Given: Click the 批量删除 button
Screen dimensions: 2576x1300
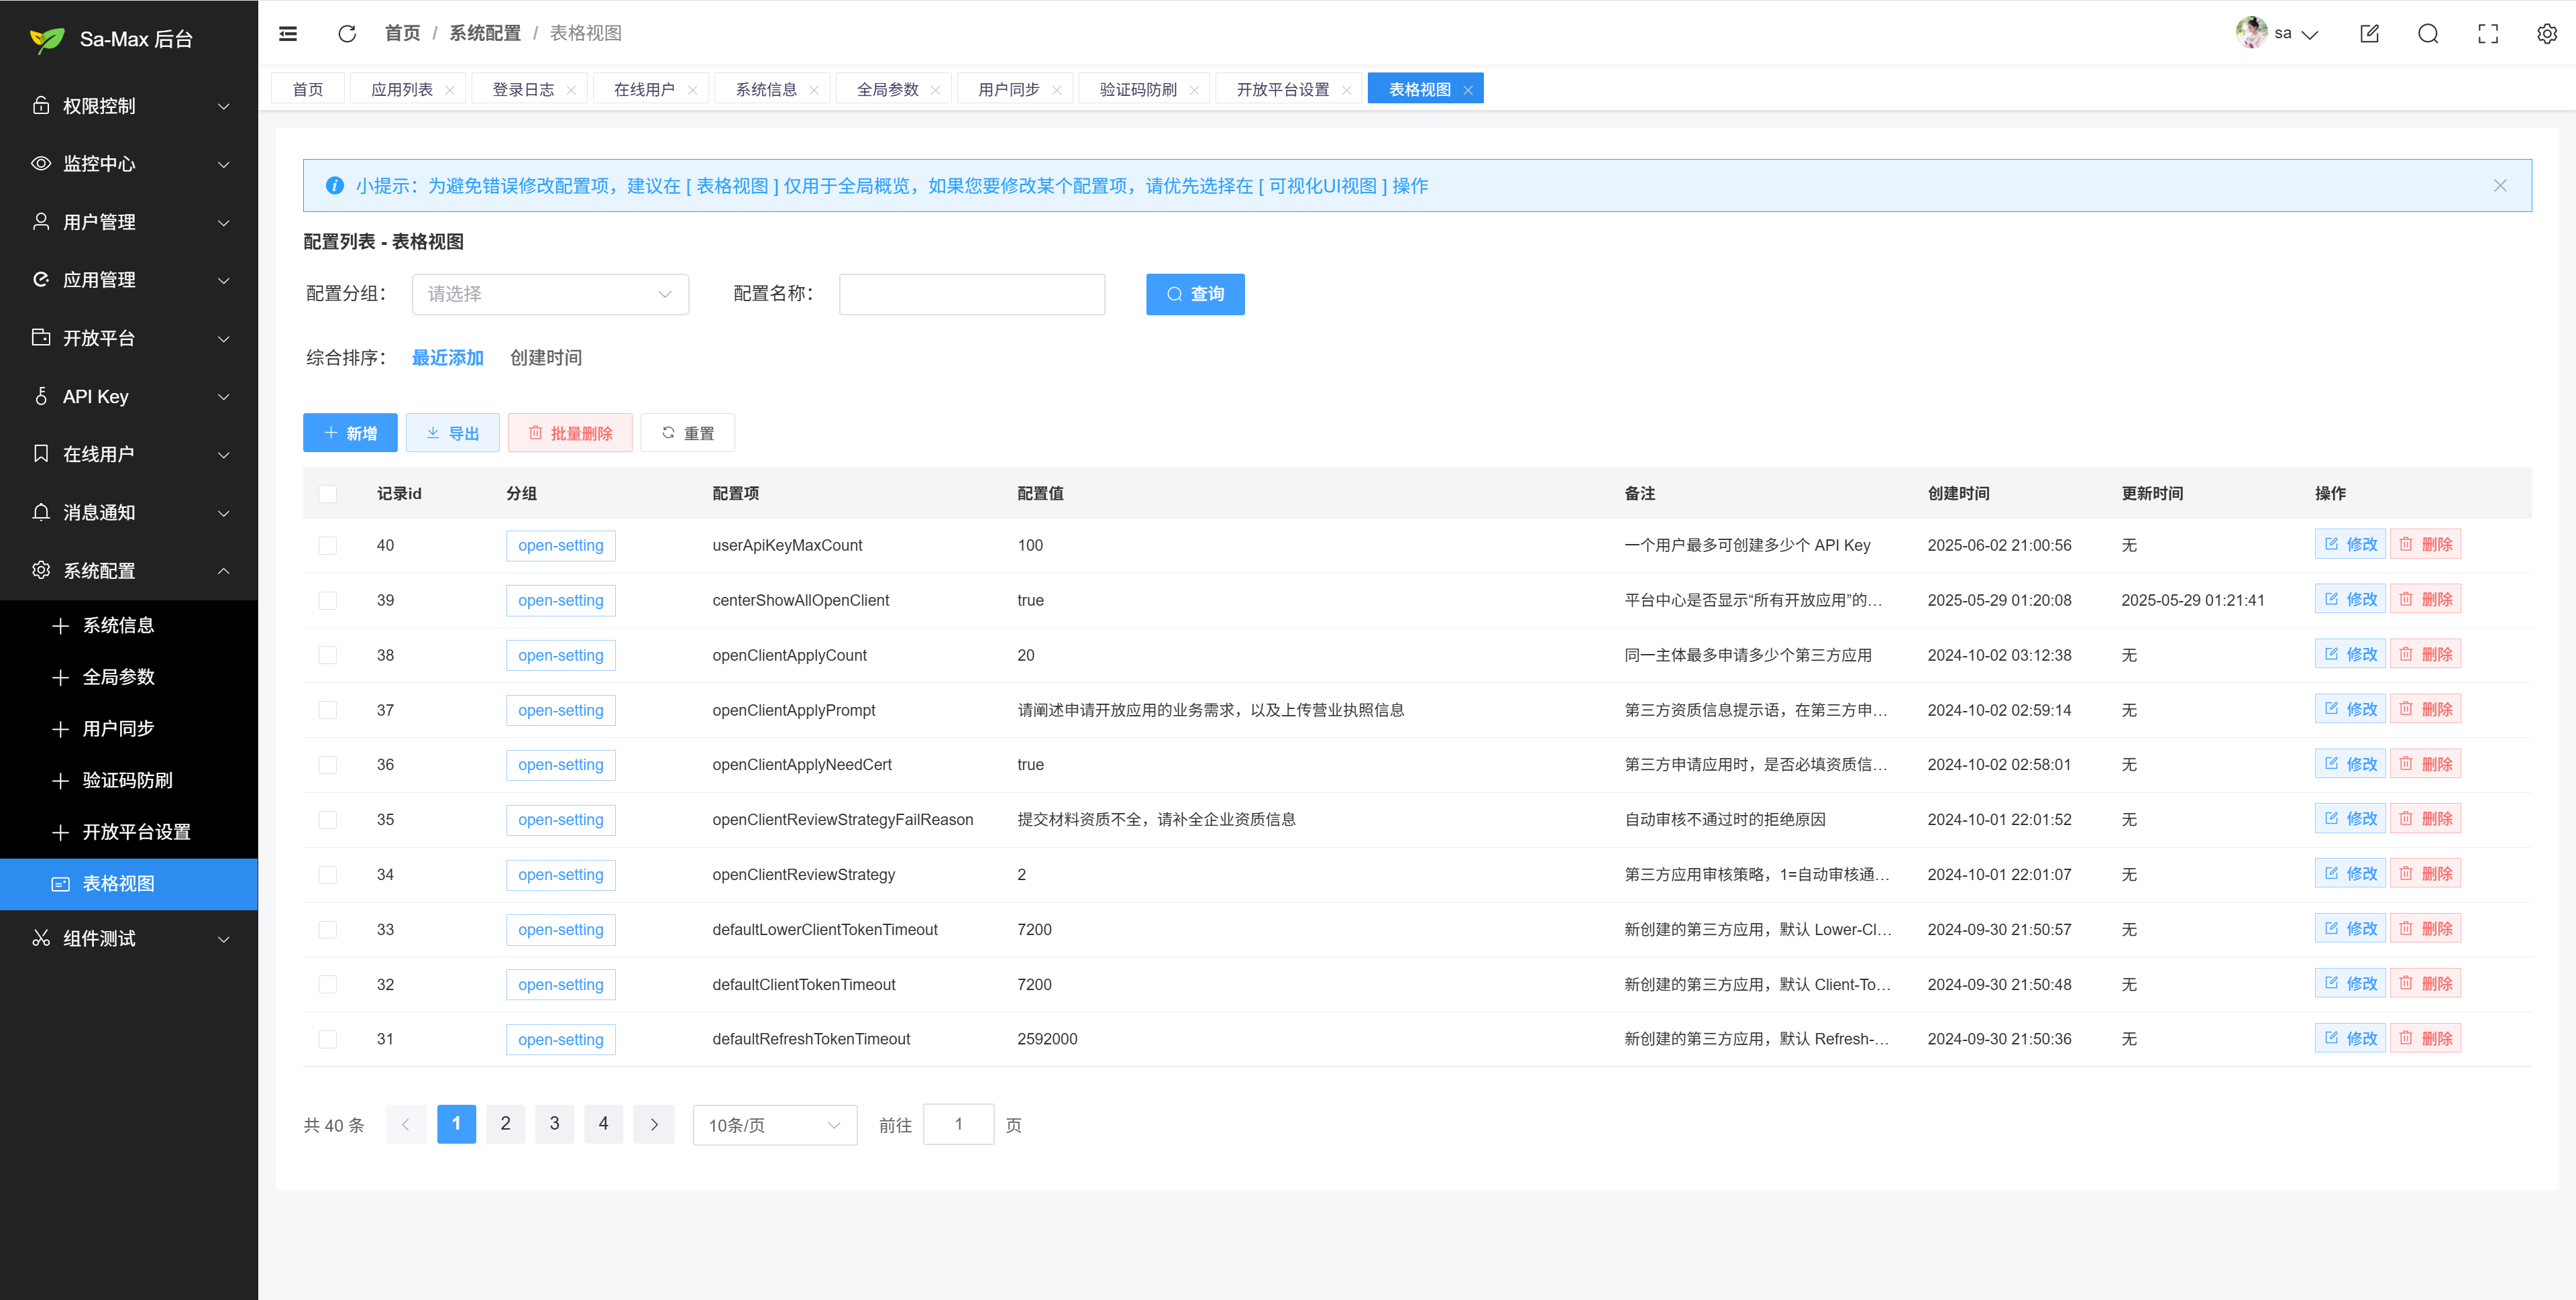Looking at the screenshot, I should (x=570, y=433).
